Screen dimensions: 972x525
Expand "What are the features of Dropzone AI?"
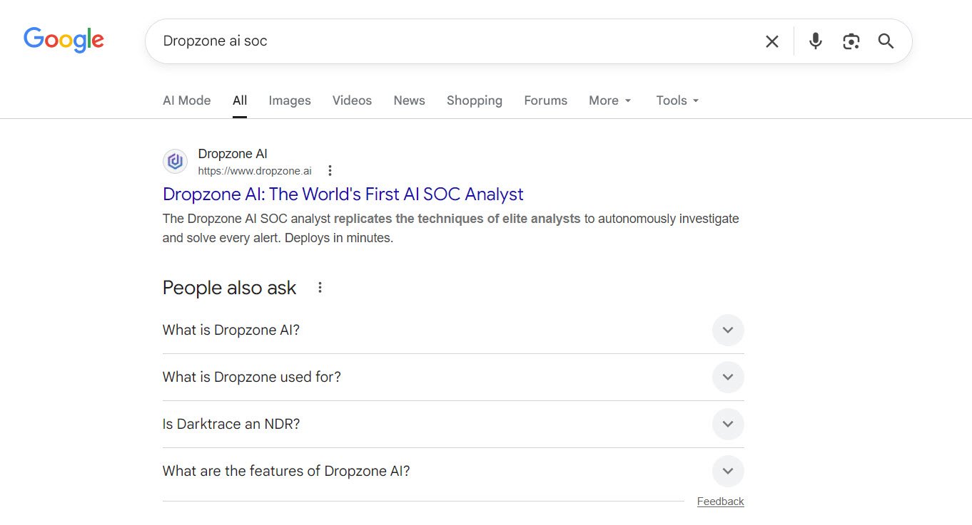tap(727, 472)
